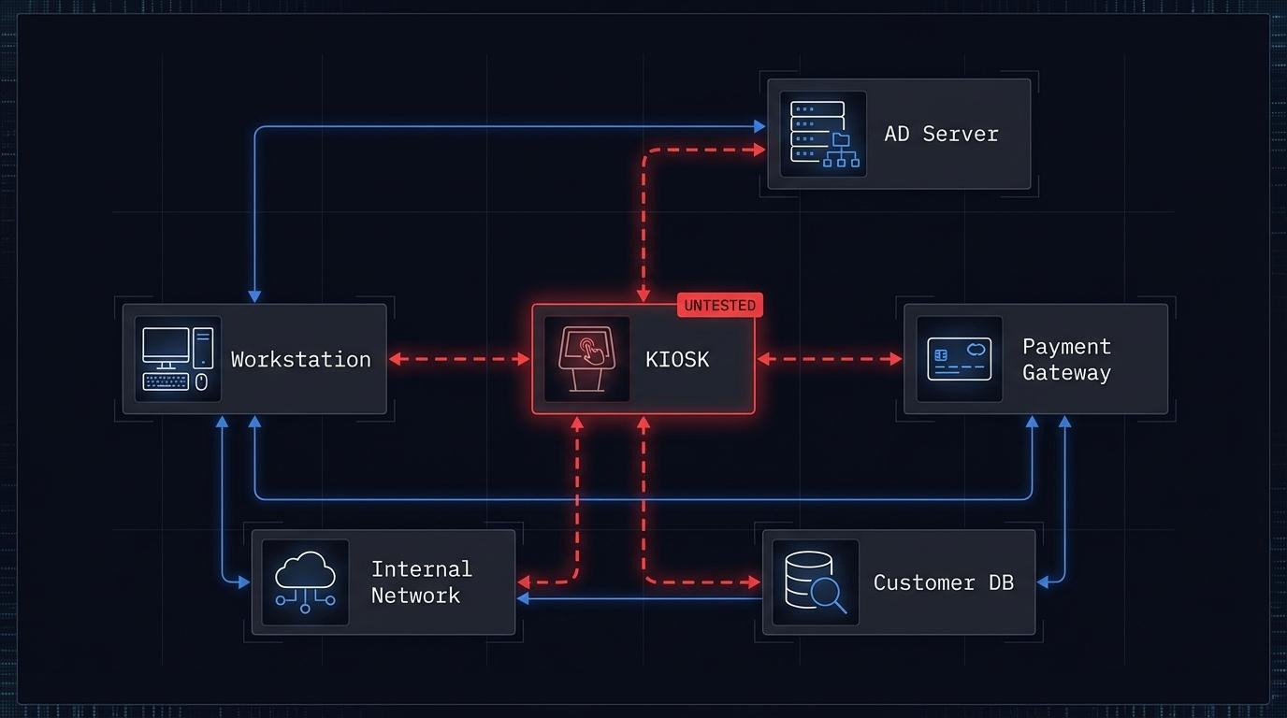Click the Workstation computer icon
Screen dimensions: 1287x718
176,358
